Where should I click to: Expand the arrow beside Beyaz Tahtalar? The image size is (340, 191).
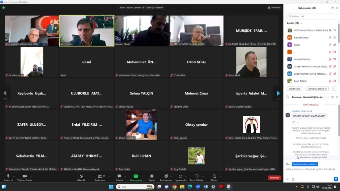pos(203,176)
